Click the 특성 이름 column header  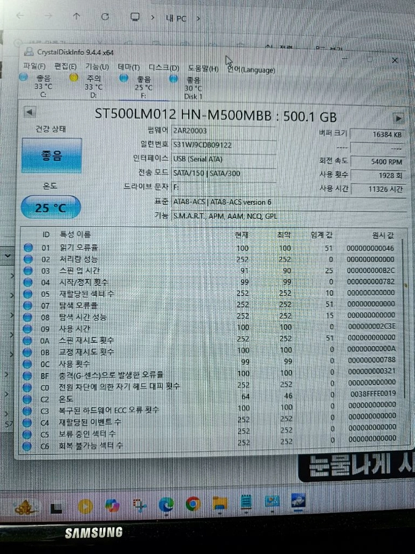pos(75,234)
